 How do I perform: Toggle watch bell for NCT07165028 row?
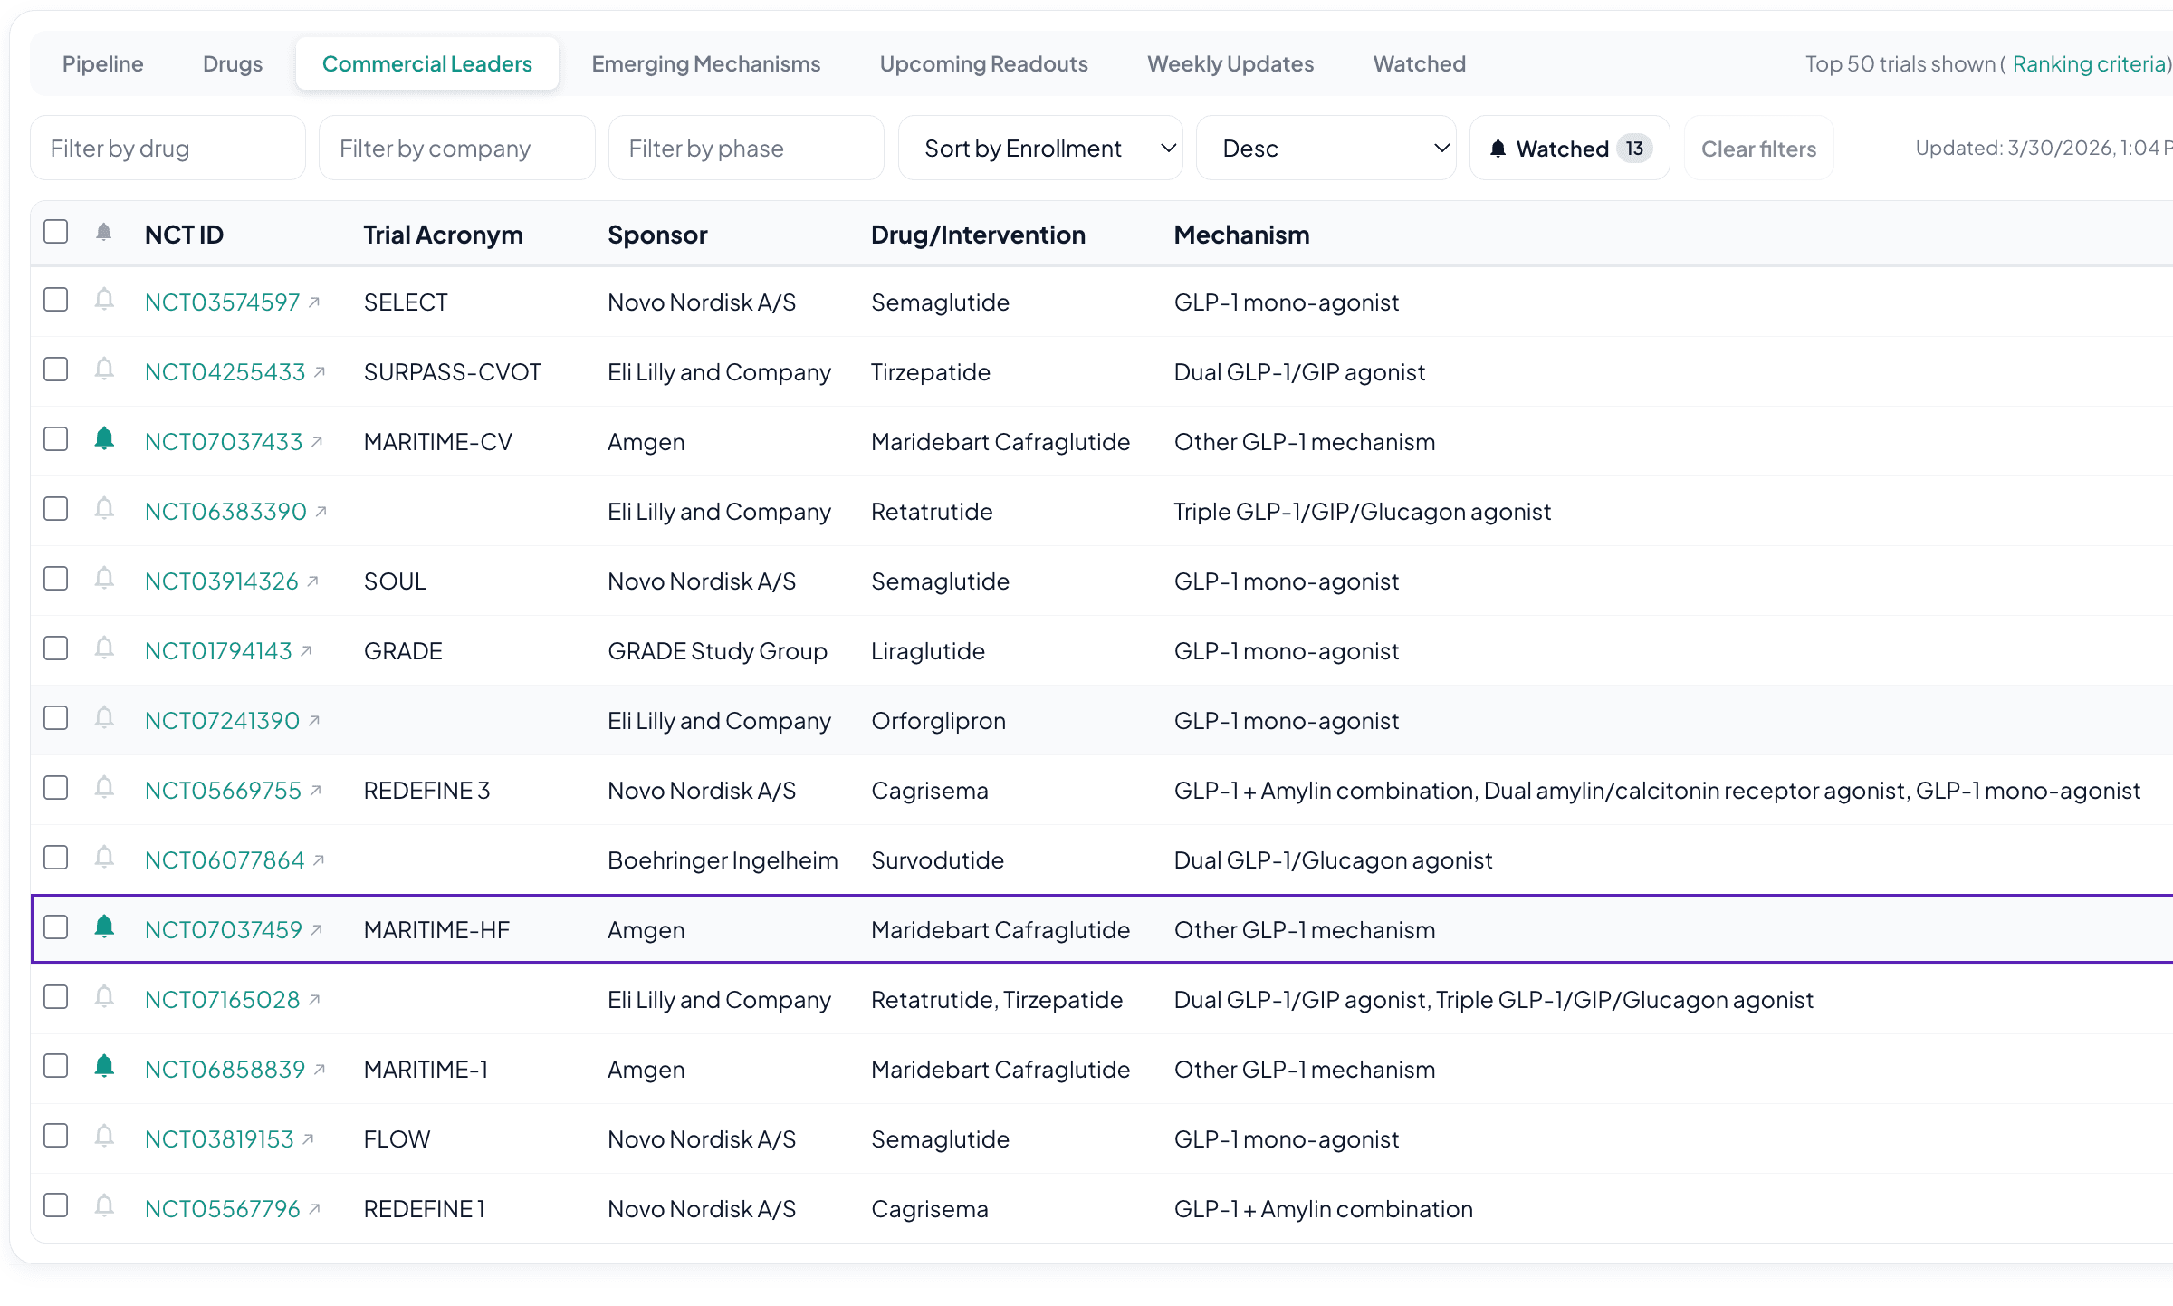coord(104,997)
